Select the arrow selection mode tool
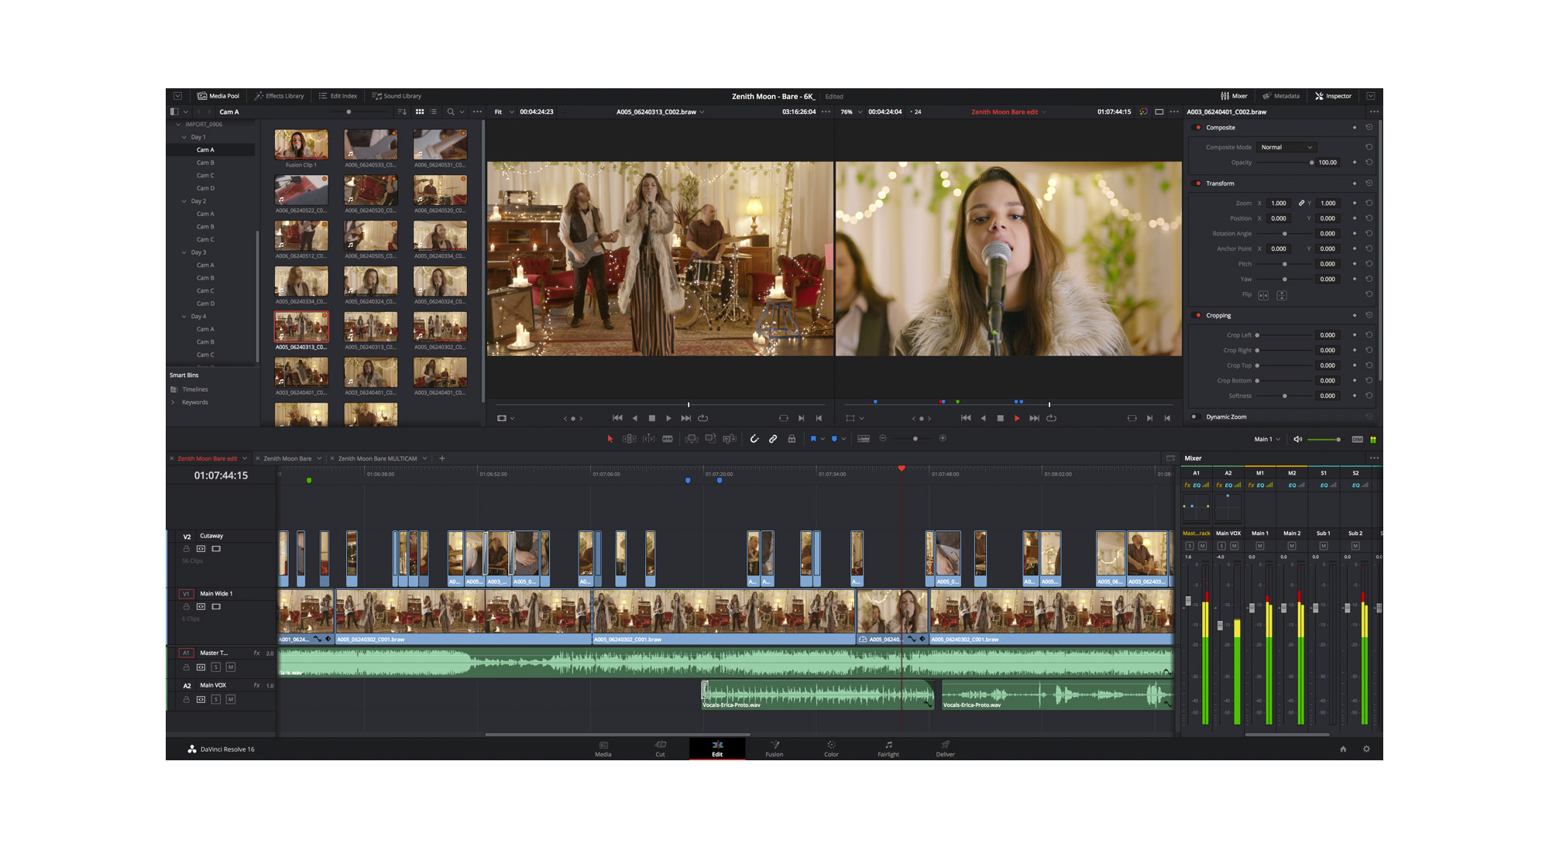Screen dimensions: 1549x847 tap(610, 439)
